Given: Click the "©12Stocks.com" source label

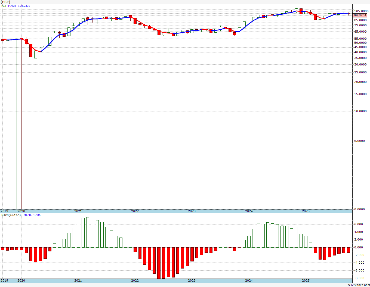Looking at the screenshot, I should (359, 285).
